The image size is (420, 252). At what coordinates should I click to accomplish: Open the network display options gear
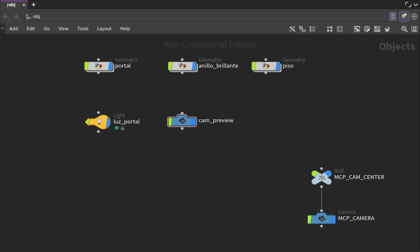[415, 29]
